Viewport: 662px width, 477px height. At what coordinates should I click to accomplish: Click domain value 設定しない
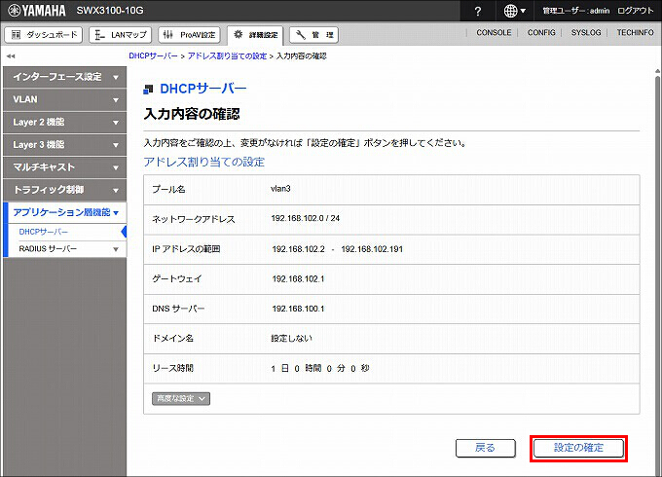click(291, 339)
